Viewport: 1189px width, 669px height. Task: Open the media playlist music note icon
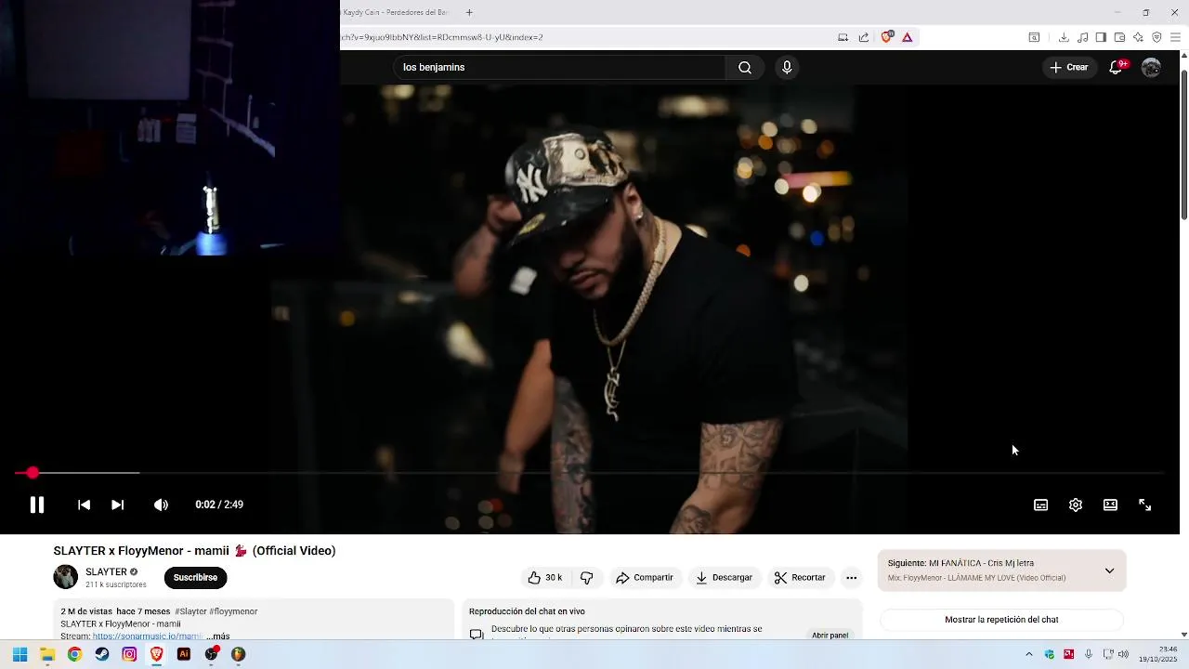coord(1082,37)
